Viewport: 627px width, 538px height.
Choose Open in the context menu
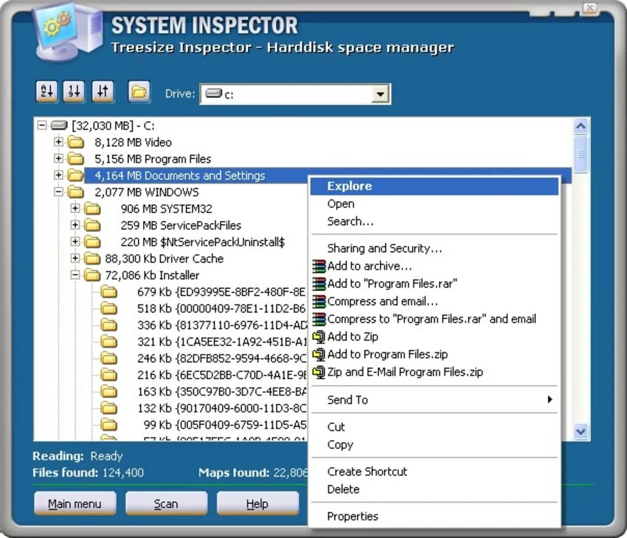(434, 204)
